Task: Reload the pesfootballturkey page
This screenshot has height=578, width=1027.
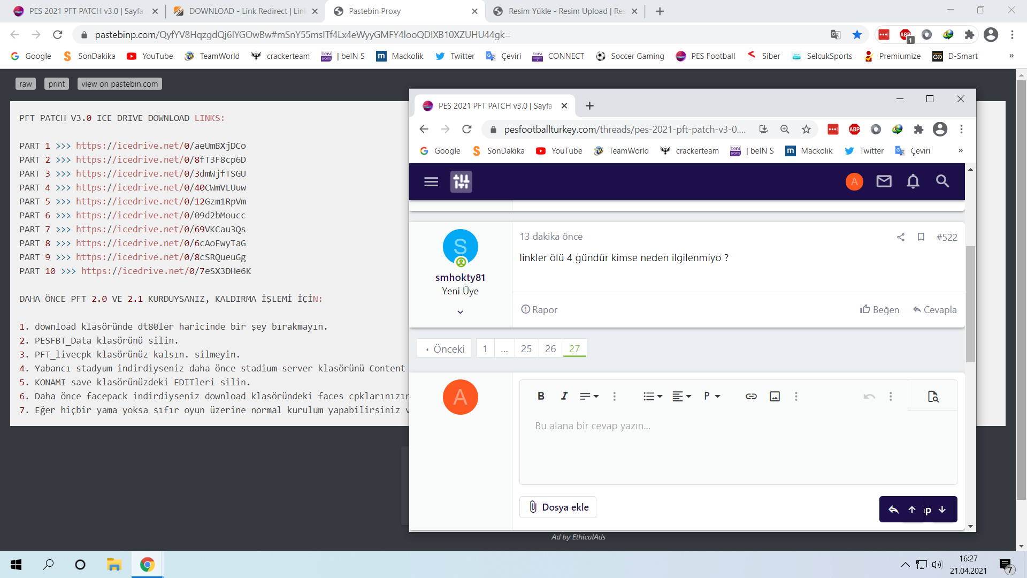Action: [x=467, y=130]
